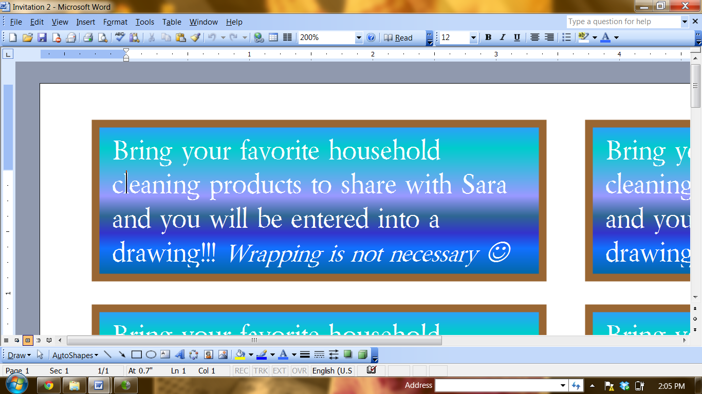This screenshot has width=702, height=394.
Task: Open Dash Style options
Action: [x=319, y=354]
